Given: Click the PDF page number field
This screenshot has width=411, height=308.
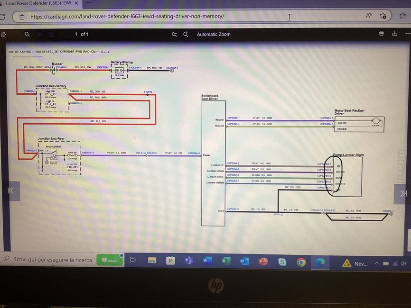Looking at the screenshot, I should (76, 34).
